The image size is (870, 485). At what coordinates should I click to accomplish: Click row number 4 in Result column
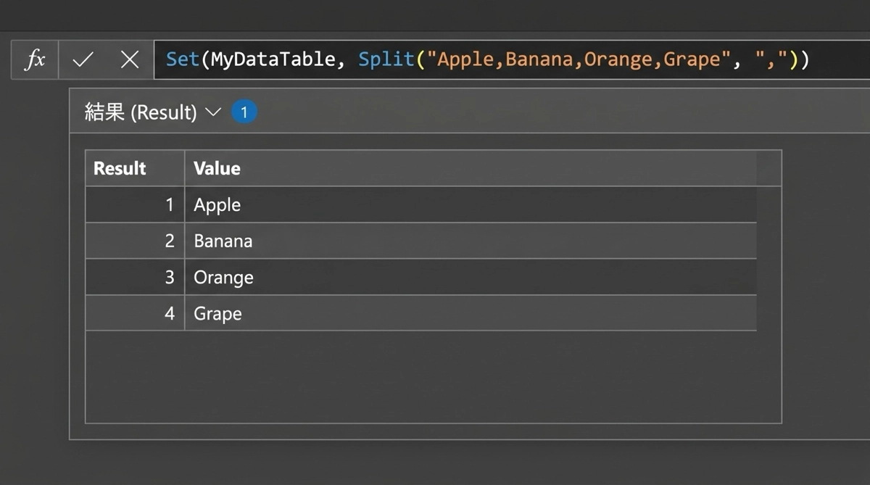point(169,314)
